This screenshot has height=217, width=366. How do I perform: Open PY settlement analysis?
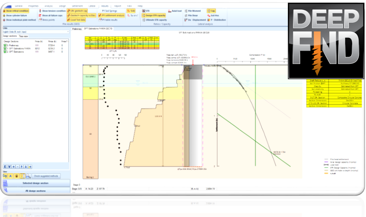(111, 15)
